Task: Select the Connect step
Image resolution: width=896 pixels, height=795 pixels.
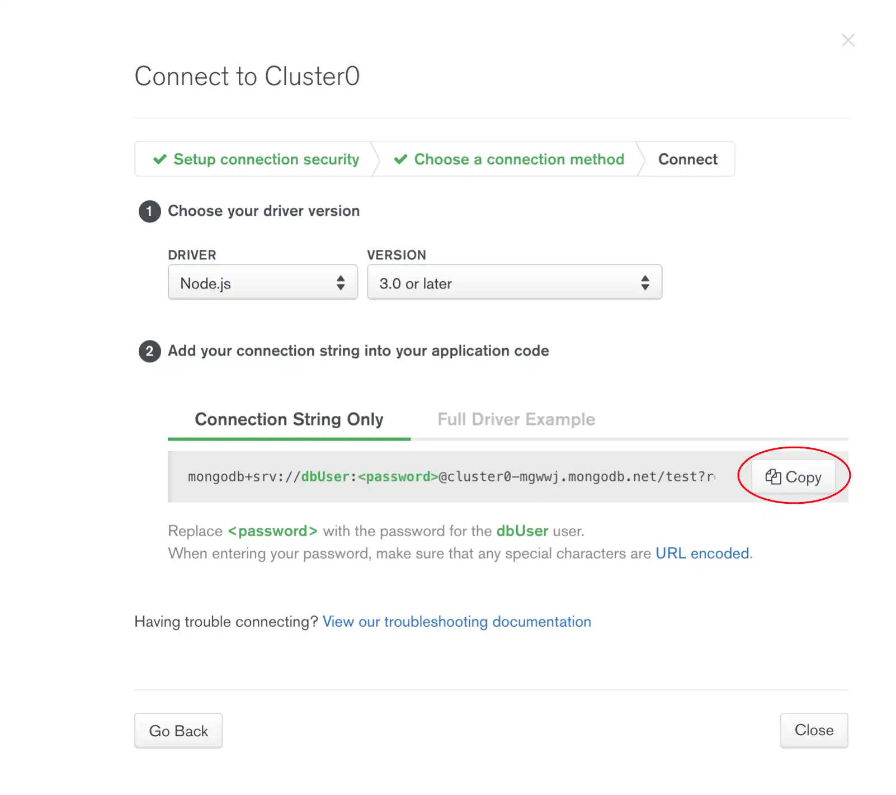Action: (x=687, y=159)
